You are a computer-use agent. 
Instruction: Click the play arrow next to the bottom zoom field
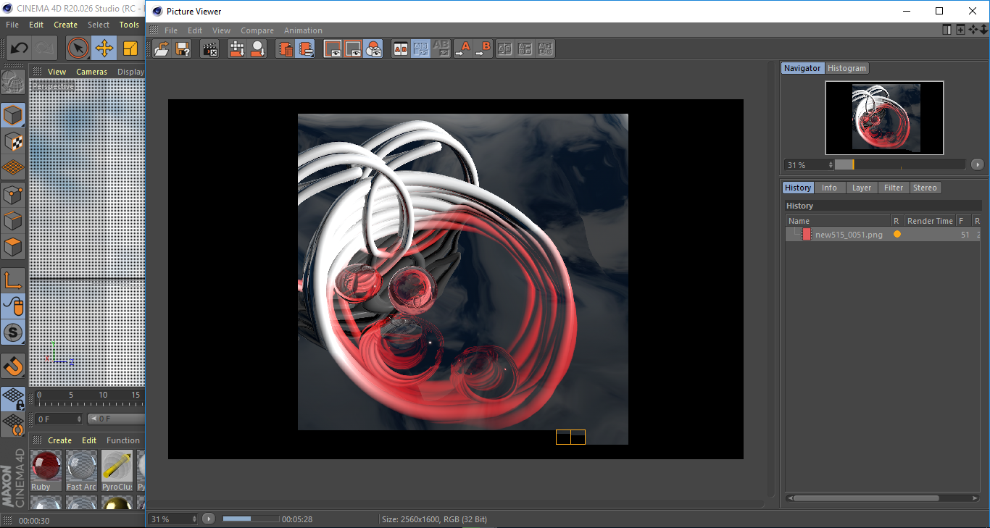[209, 519]
